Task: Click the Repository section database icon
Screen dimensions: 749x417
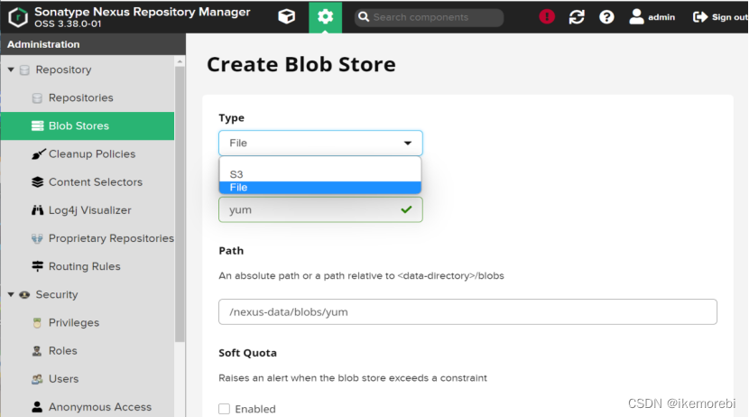Action: [24, 70]
